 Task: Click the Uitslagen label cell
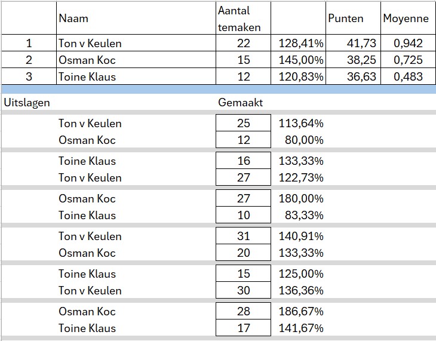[x=27, y=102]
